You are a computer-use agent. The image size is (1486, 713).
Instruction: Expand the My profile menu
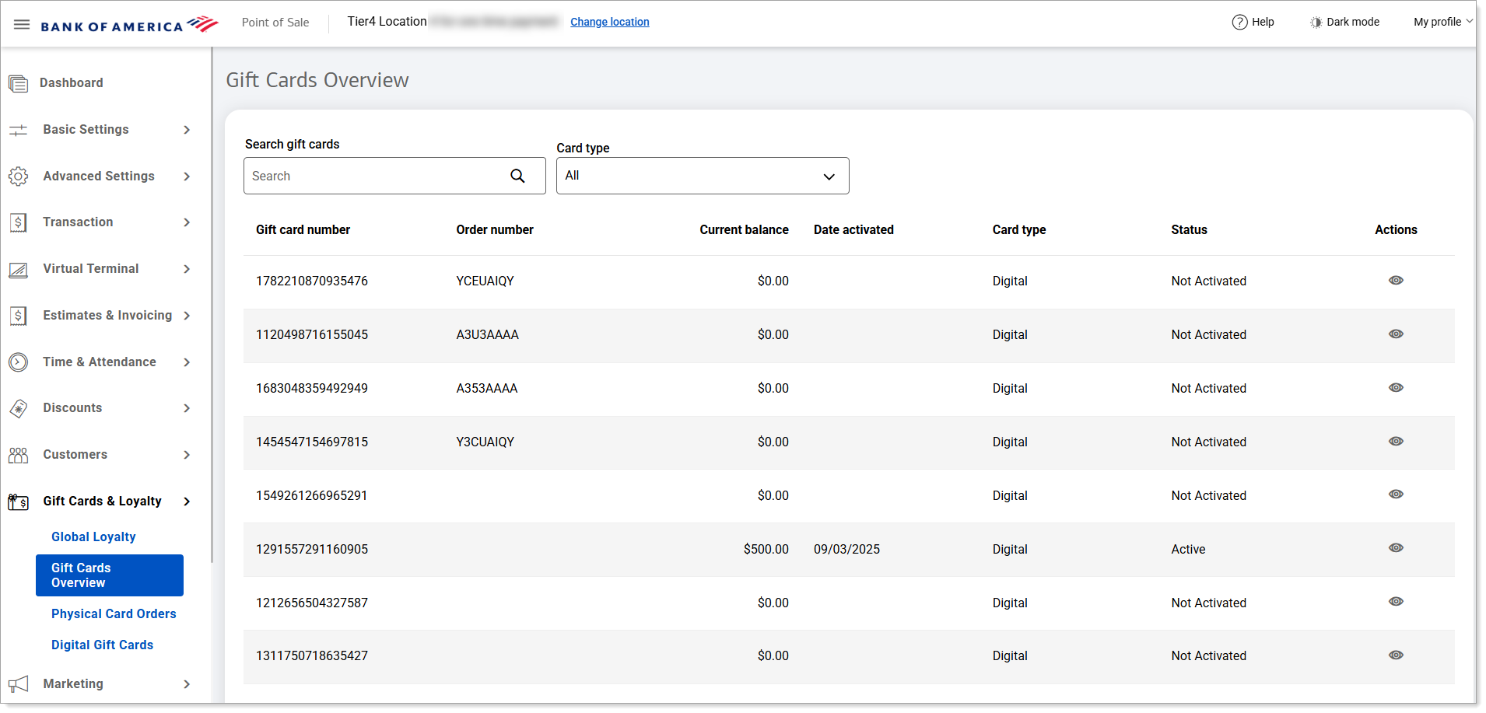1442,23
